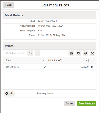Select the £2.52 price cell
This screenshot has height=113, width=100.
point(67,67)
